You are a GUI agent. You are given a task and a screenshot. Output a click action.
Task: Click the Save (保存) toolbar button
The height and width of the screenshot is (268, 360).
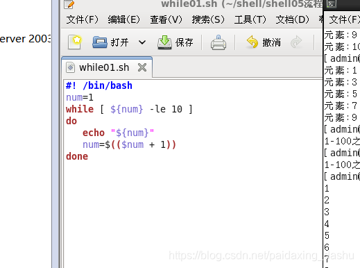click(x=175, y=42)
